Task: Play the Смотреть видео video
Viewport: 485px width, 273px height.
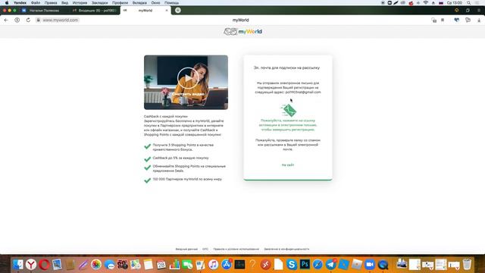Action: pos(188,77)
